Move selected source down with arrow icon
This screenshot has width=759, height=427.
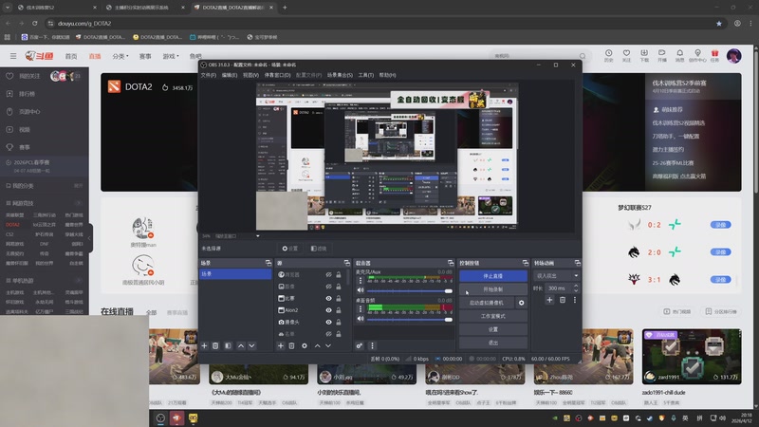328,345
